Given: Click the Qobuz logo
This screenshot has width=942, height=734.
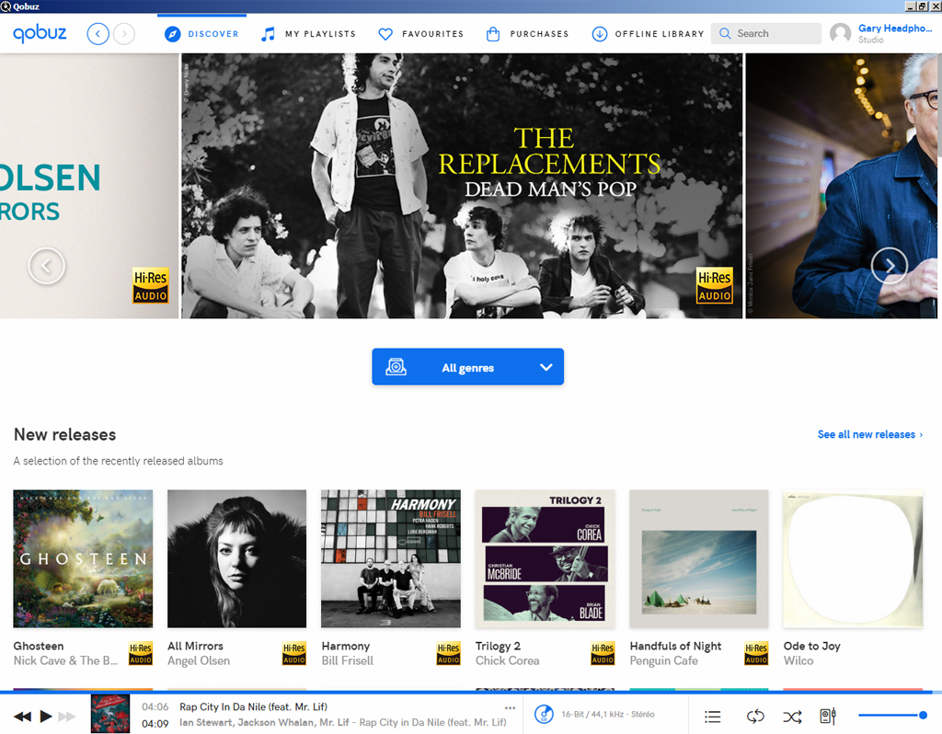Looking at the screenshot, I should [40, 34].
